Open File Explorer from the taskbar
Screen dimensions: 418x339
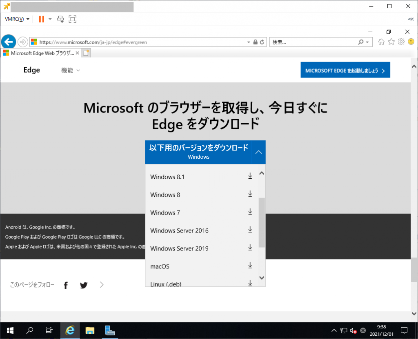click(90, 331)
